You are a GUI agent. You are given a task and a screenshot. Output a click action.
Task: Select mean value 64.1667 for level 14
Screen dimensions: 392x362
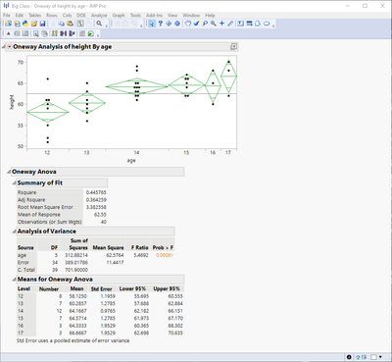point(77,311)
